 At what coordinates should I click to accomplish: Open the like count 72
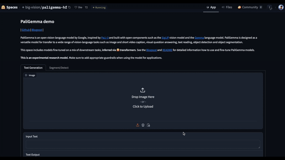(86, 7)
